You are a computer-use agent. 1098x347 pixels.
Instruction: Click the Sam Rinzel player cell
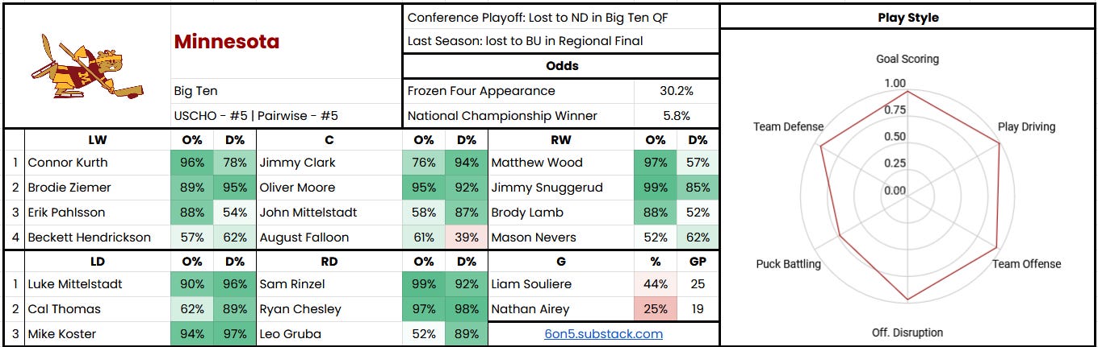[329, 284]
